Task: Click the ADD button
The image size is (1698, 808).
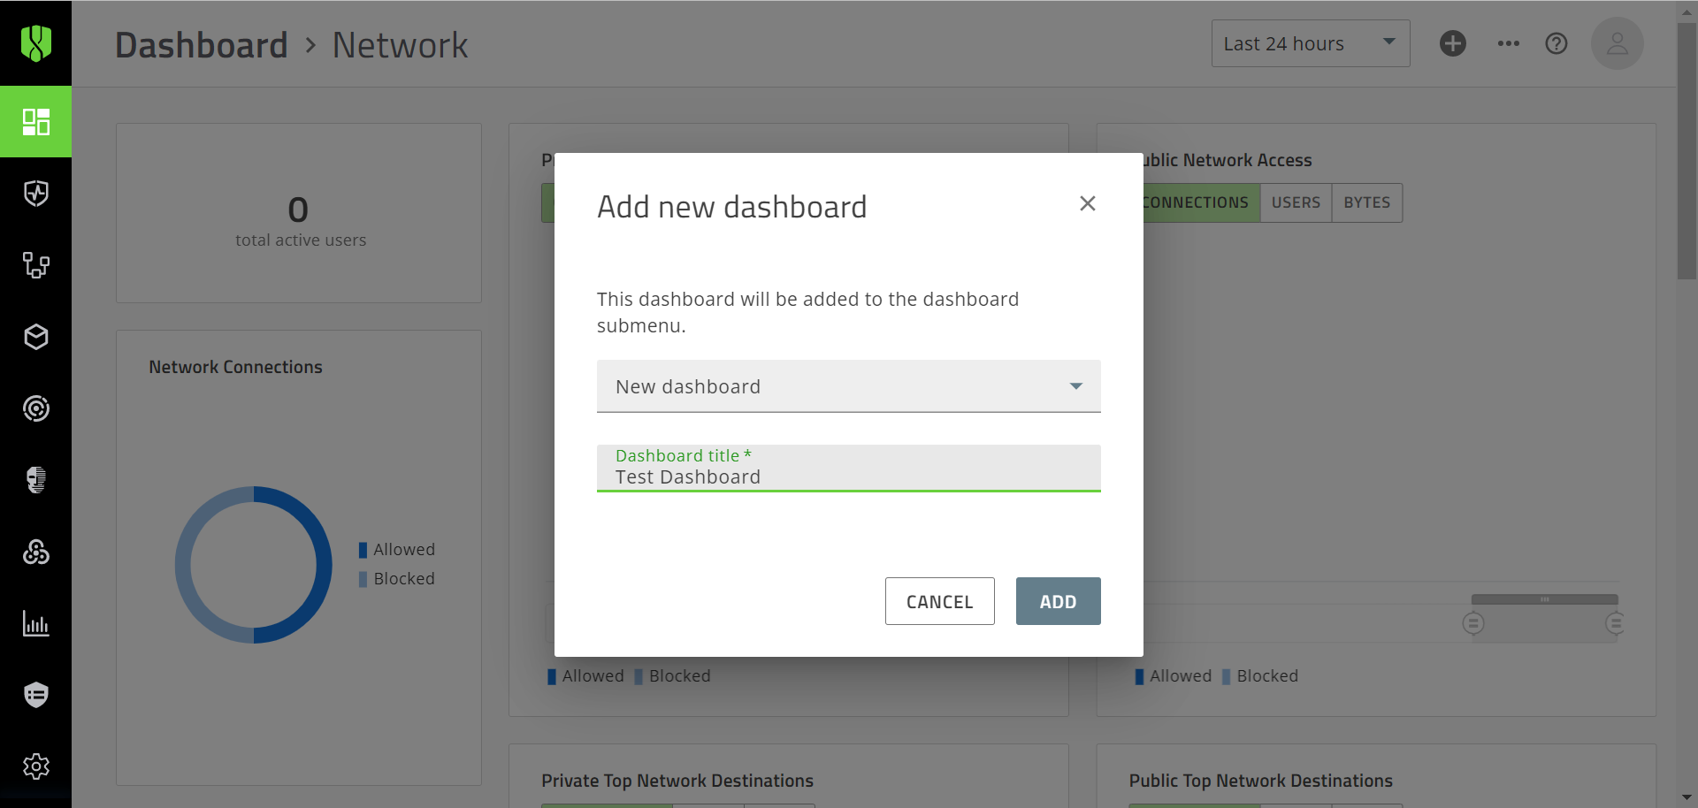Action: 1059,601
